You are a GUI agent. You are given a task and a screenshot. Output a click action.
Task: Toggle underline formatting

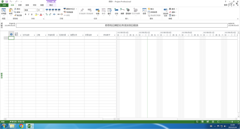tap(32, 14)
